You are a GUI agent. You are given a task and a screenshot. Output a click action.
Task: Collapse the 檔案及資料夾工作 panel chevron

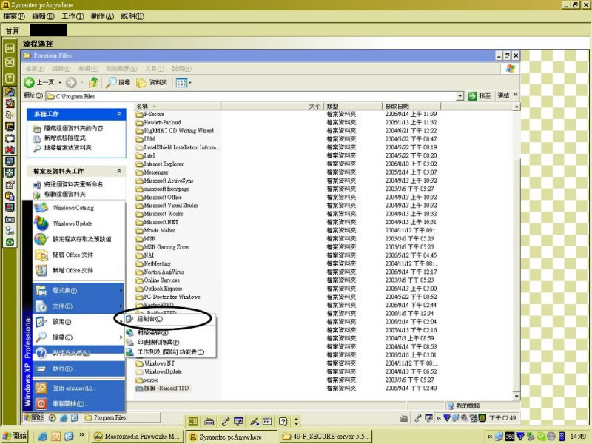pos(119,171)
